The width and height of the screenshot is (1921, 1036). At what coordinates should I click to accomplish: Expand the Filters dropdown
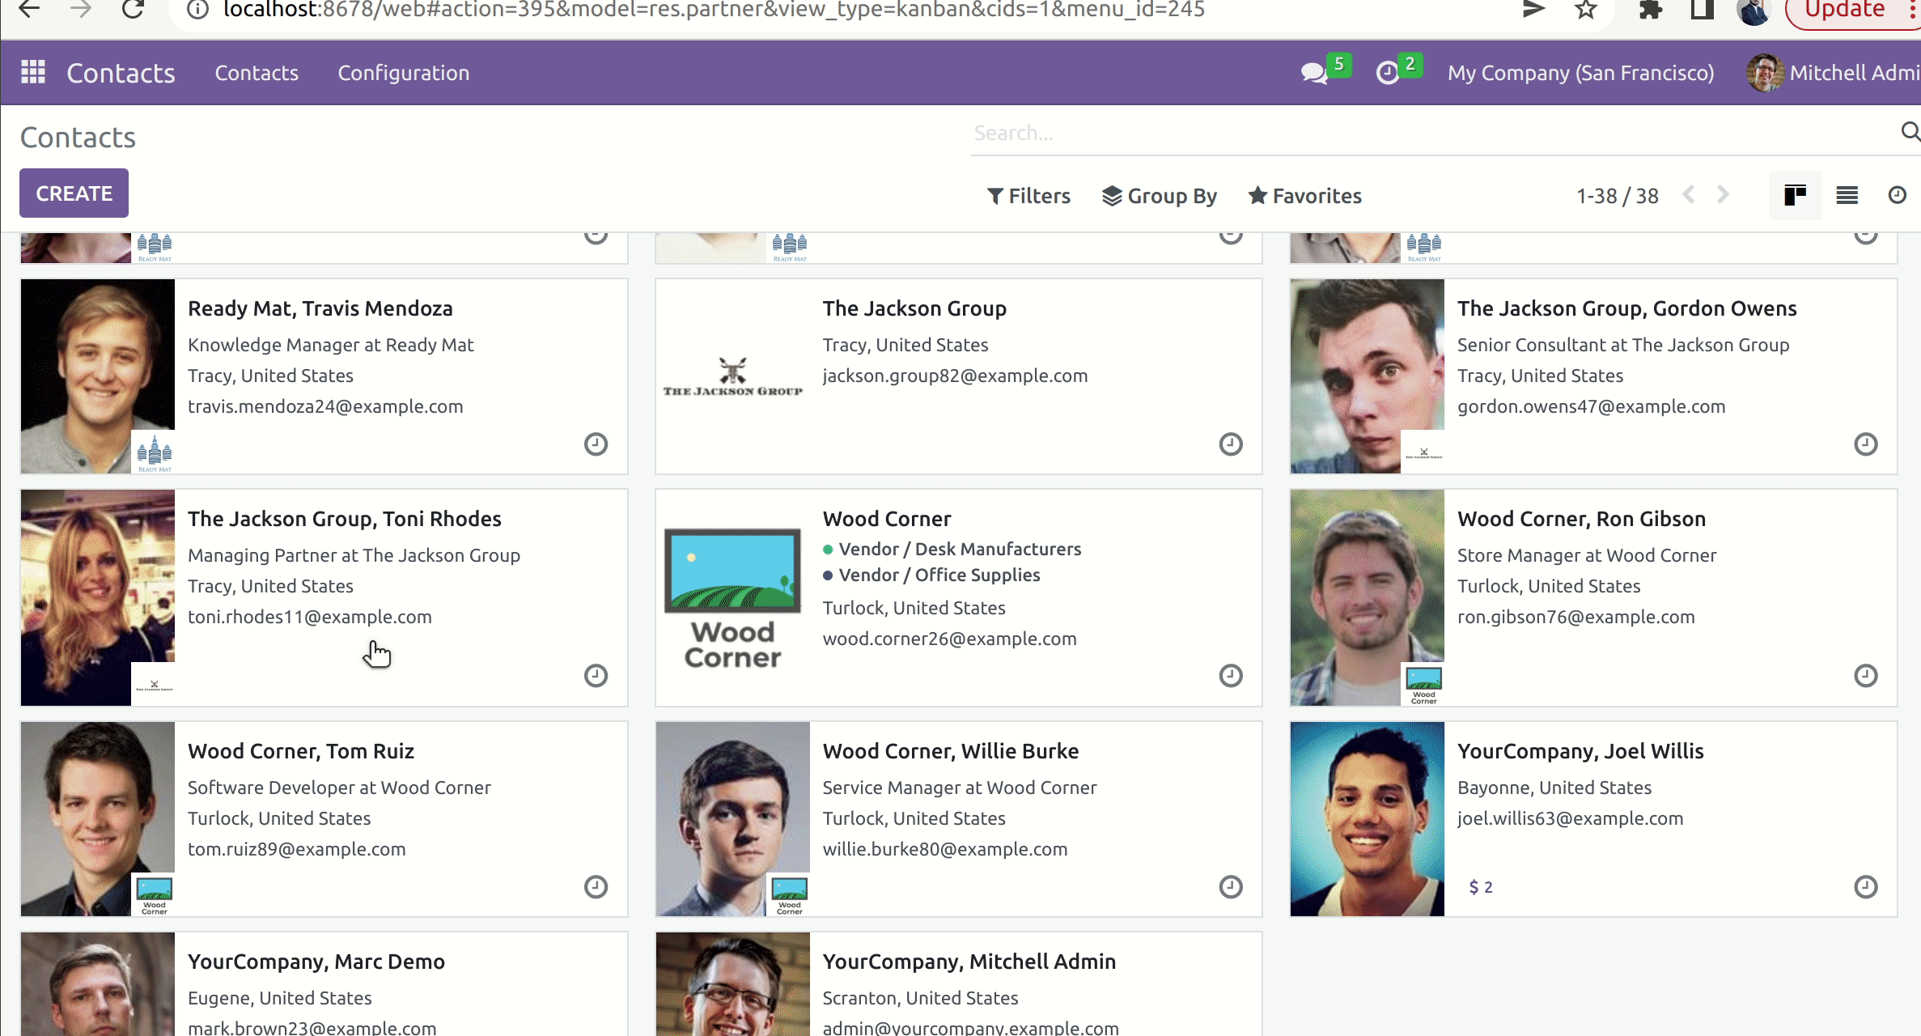[x=1028, y=196]
